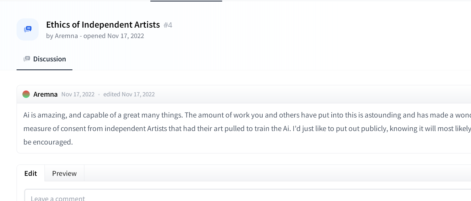Click the author name in 'by Aremna'

pos(66,36)
